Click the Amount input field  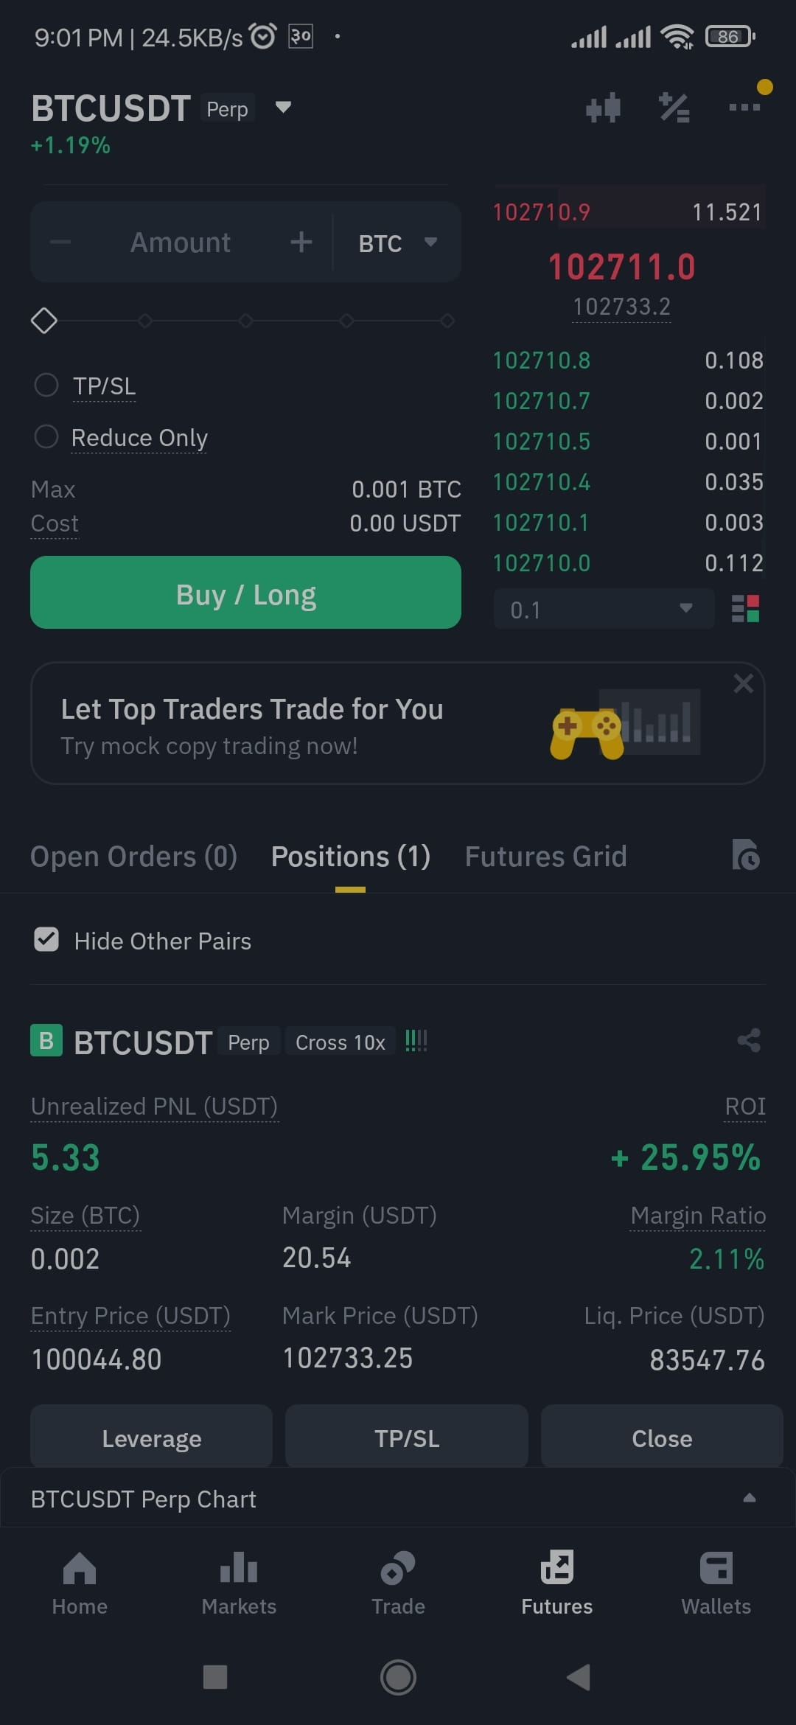181,243
